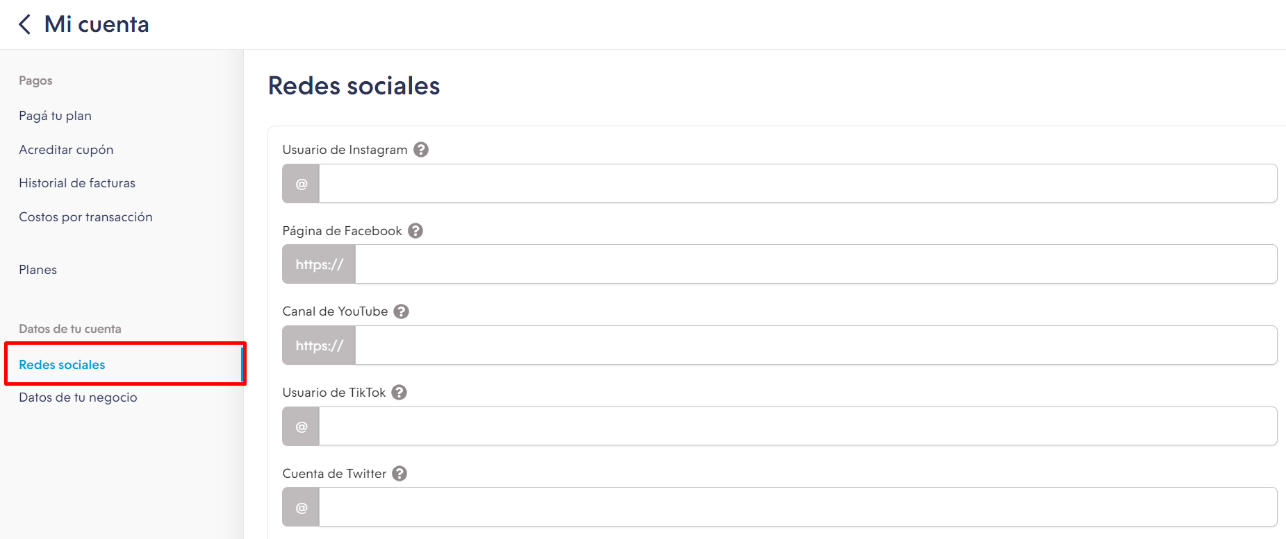Click the back arrow beside Mi cuenta
Viewport: 1286px width, 539px height.
pos(25,24)
